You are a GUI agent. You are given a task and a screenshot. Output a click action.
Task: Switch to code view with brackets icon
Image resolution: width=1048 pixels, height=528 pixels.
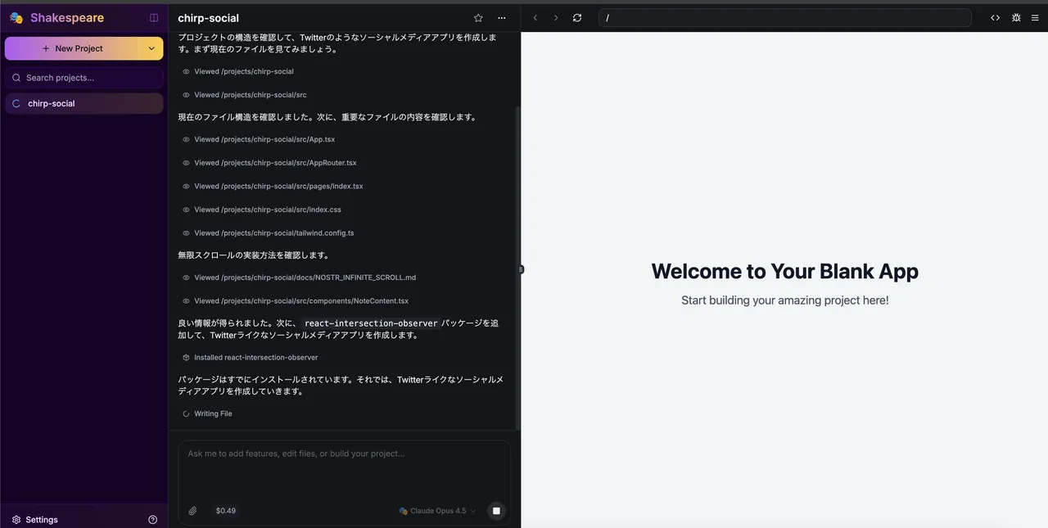coord(995,18)
